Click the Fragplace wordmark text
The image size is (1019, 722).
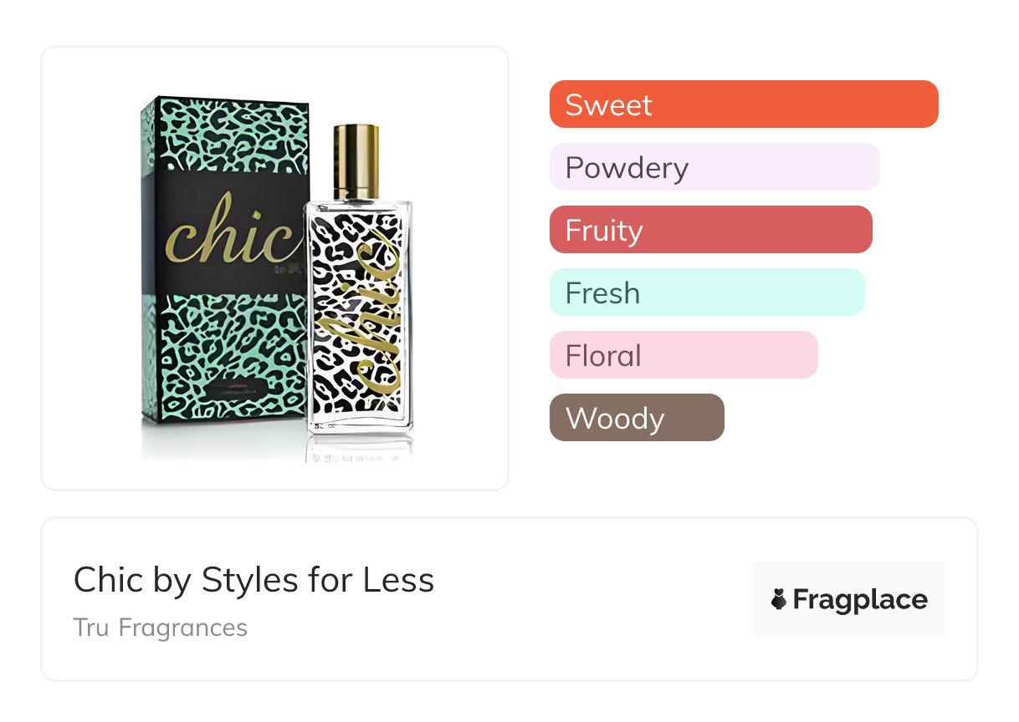pyautogui.click(x=860, y=599)
